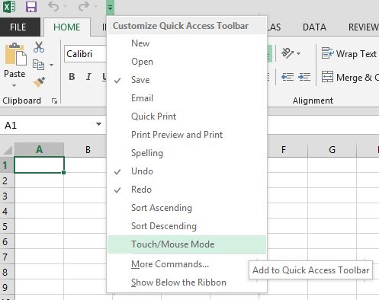
Task: Click Wrap Text button
Action: pyautogui.click(x=349, y=53)
